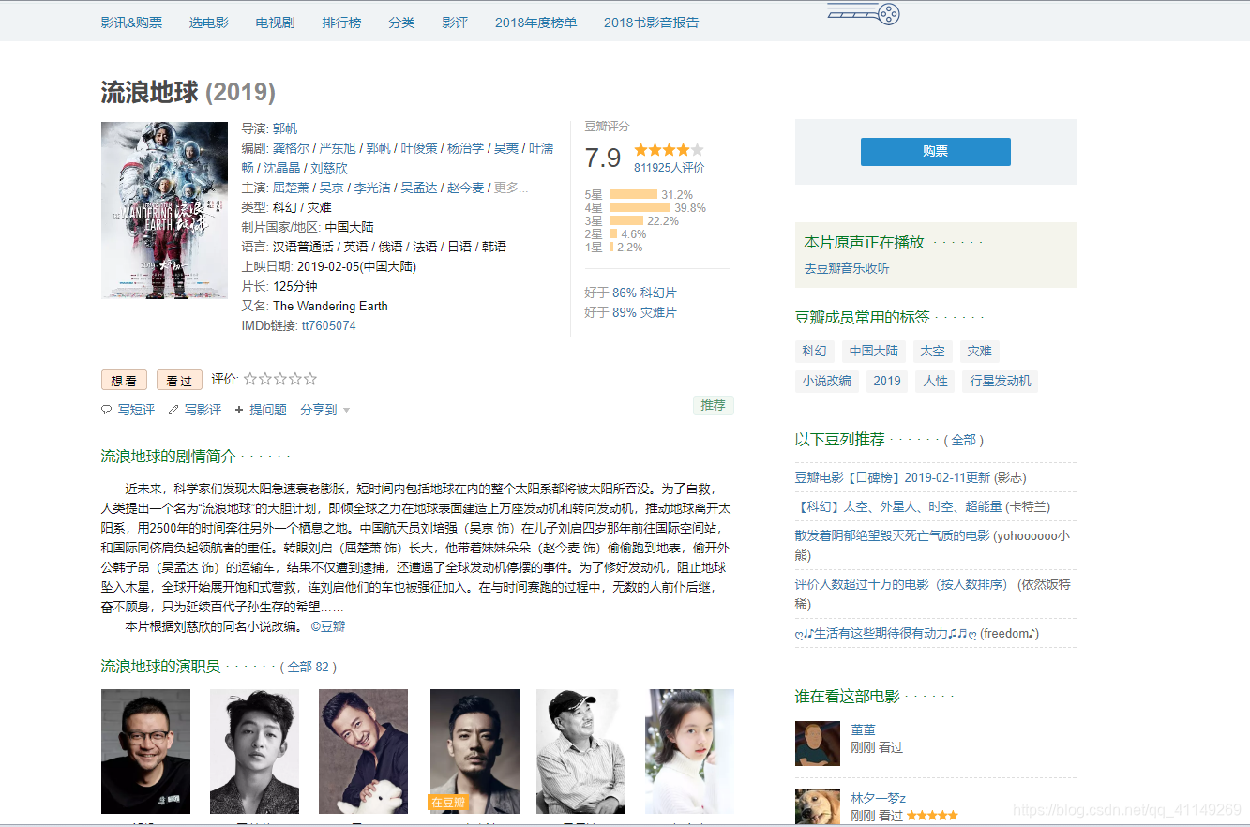Open the ©豆瓣 link after the synopsis
Screen dimensions: 1250x827
coord(328,626)
